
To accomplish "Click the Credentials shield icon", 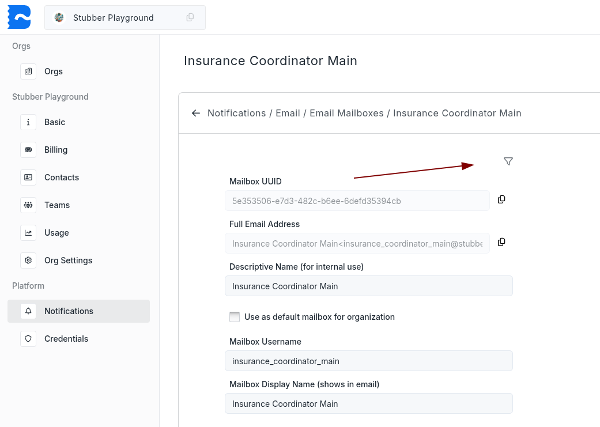I will [28, 339].
